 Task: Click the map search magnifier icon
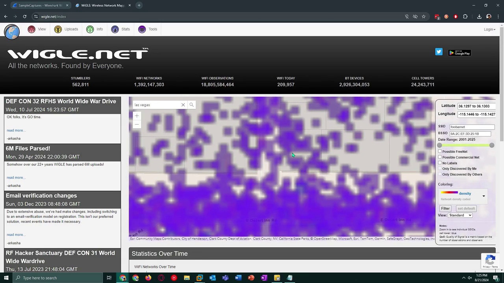click(x=191, y=105)
